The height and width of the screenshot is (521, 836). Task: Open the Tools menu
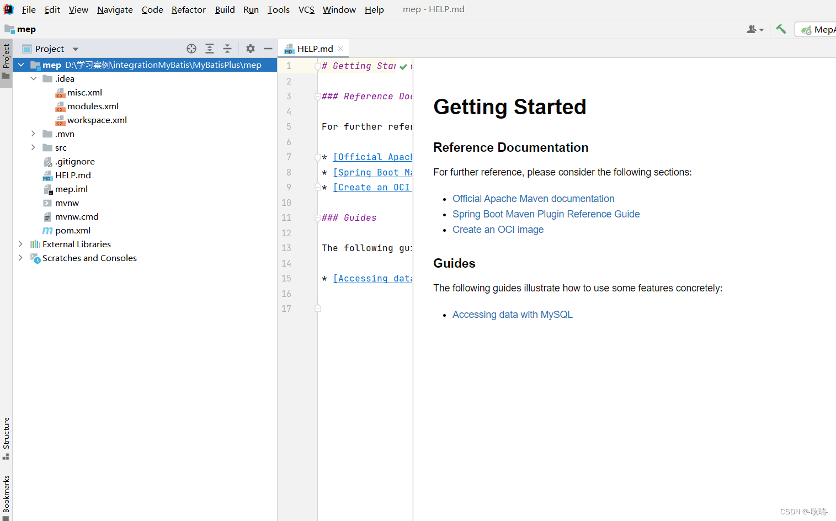[x=278, y=9]
